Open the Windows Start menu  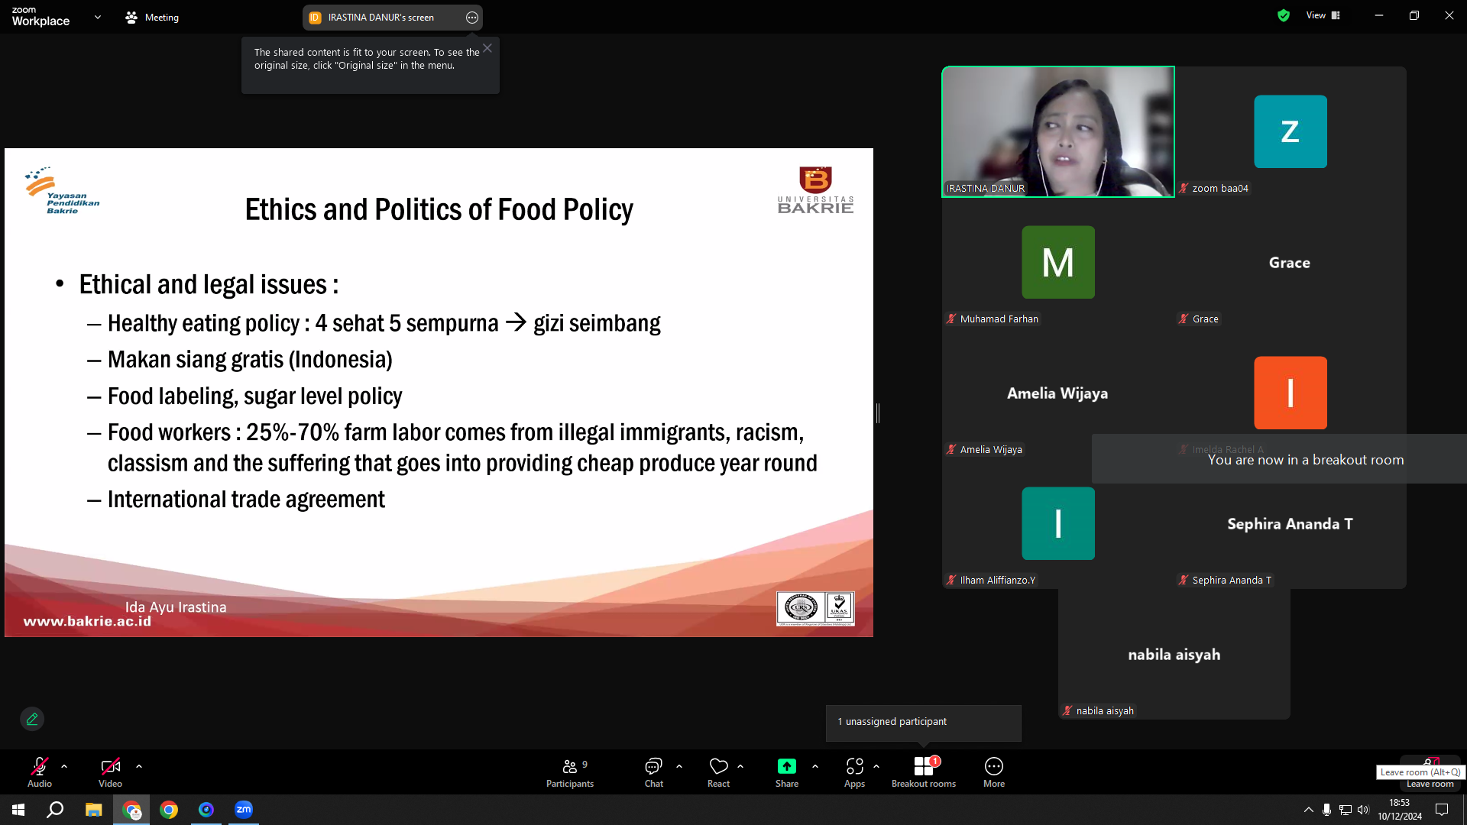(18, 810)
